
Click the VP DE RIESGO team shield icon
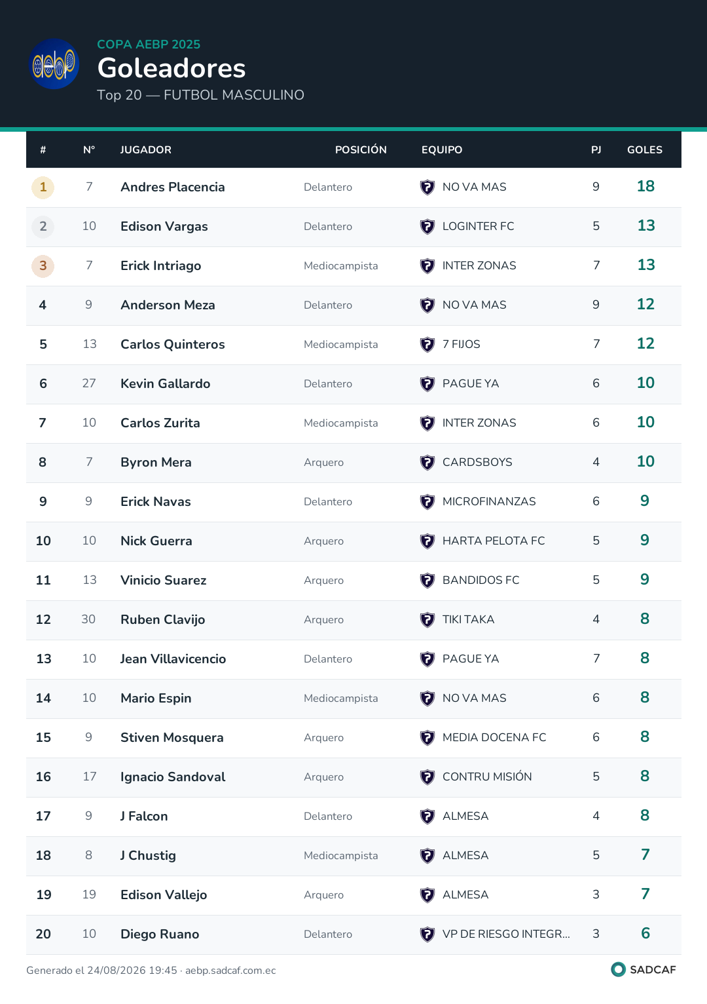(x=427, y=935)
